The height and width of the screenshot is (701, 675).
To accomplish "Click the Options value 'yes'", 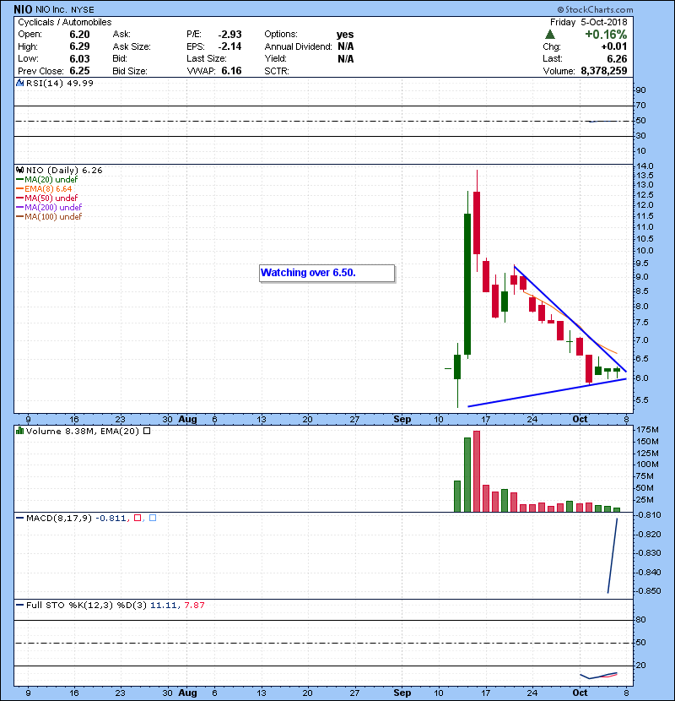I will [345, 35].
